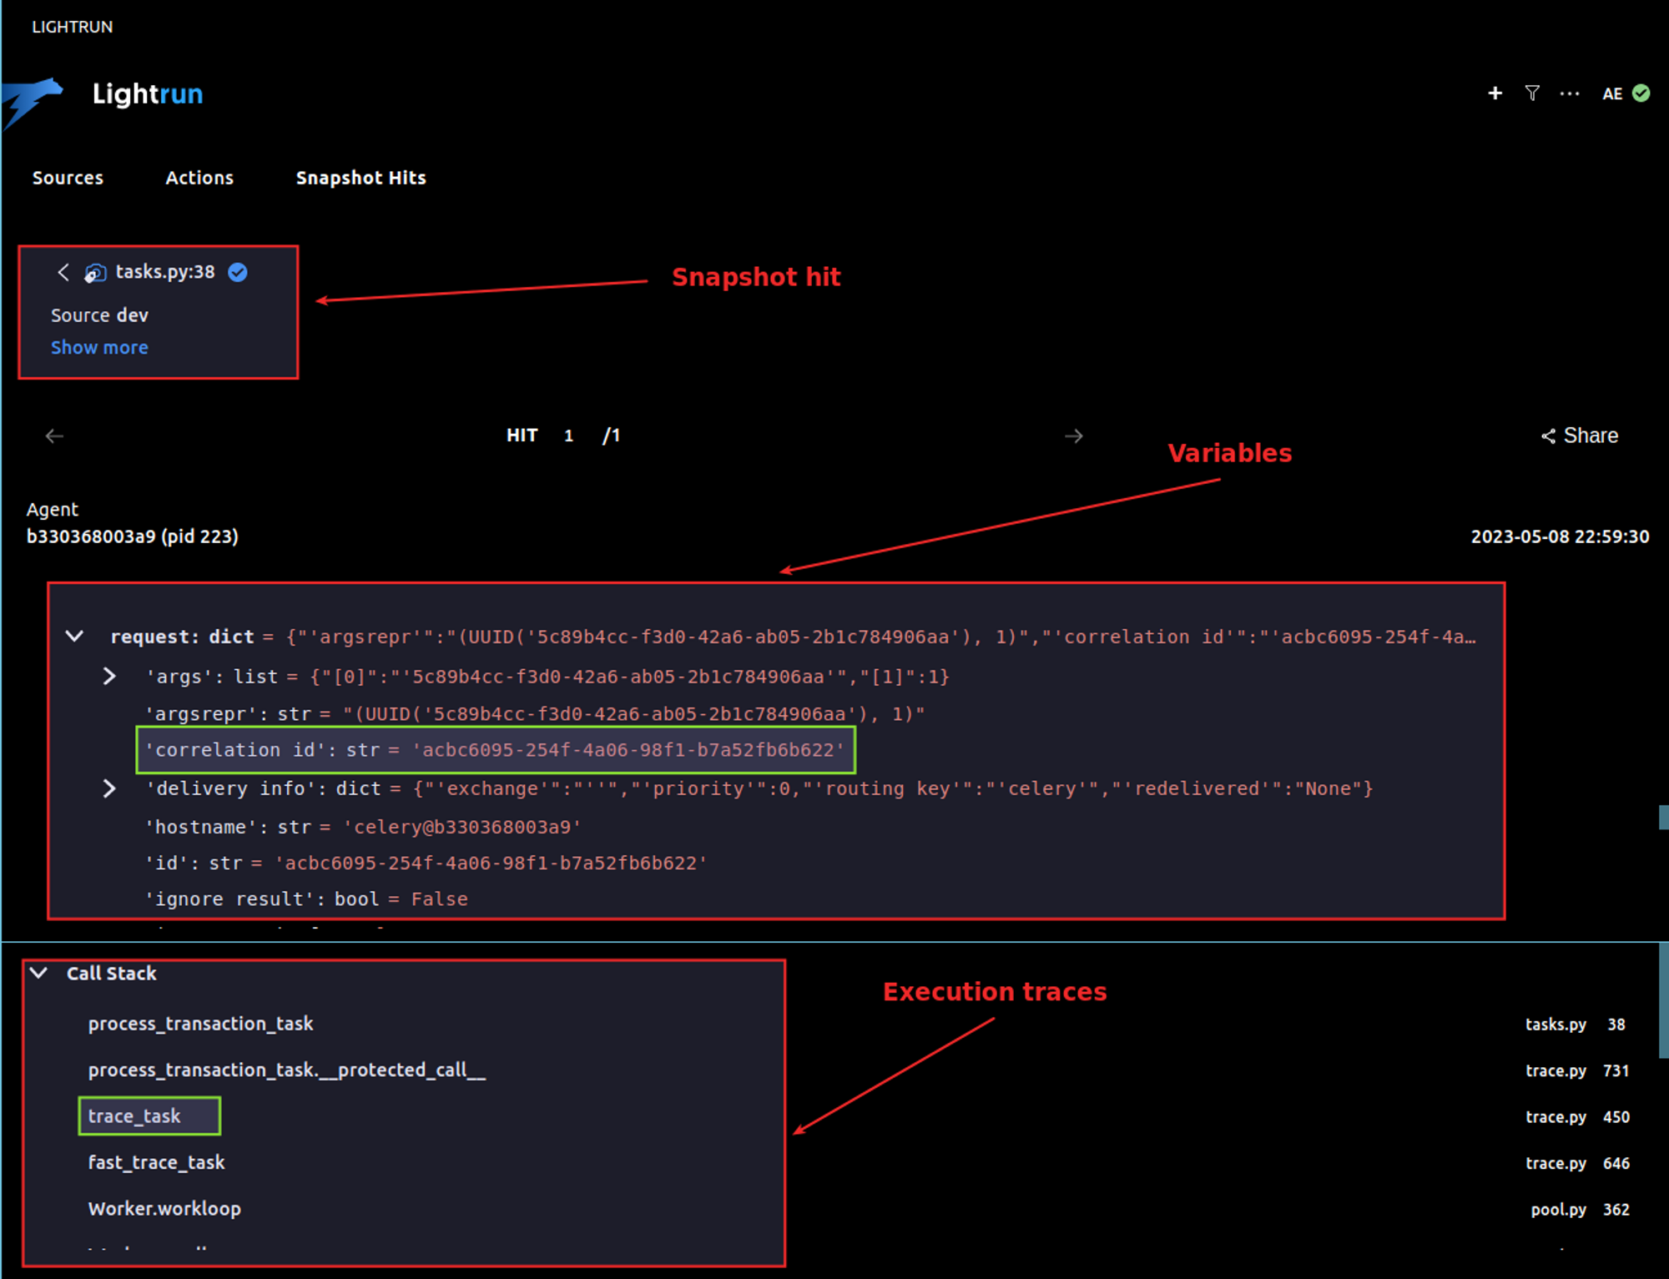The width and height of the screenshot is (1669, 1279).
Task: Switch to the Sources tab
Action: pos(68,178)
